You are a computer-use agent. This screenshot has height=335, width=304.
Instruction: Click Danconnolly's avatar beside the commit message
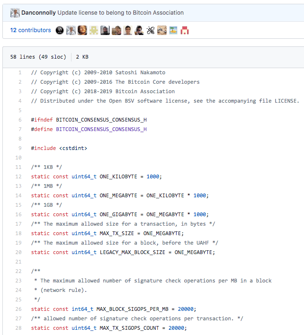coord(15,13)
